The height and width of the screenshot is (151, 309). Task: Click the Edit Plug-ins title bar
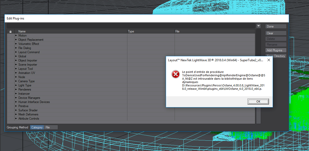click(x=147, y=18)
